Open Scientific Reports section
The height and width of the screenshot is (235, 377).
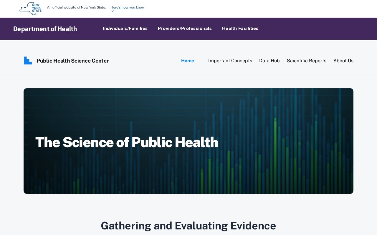point(307,61)
